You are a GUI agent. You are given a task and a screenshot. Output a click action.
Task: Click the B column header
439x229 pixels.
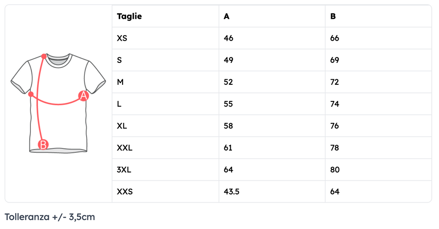(333, 16)
